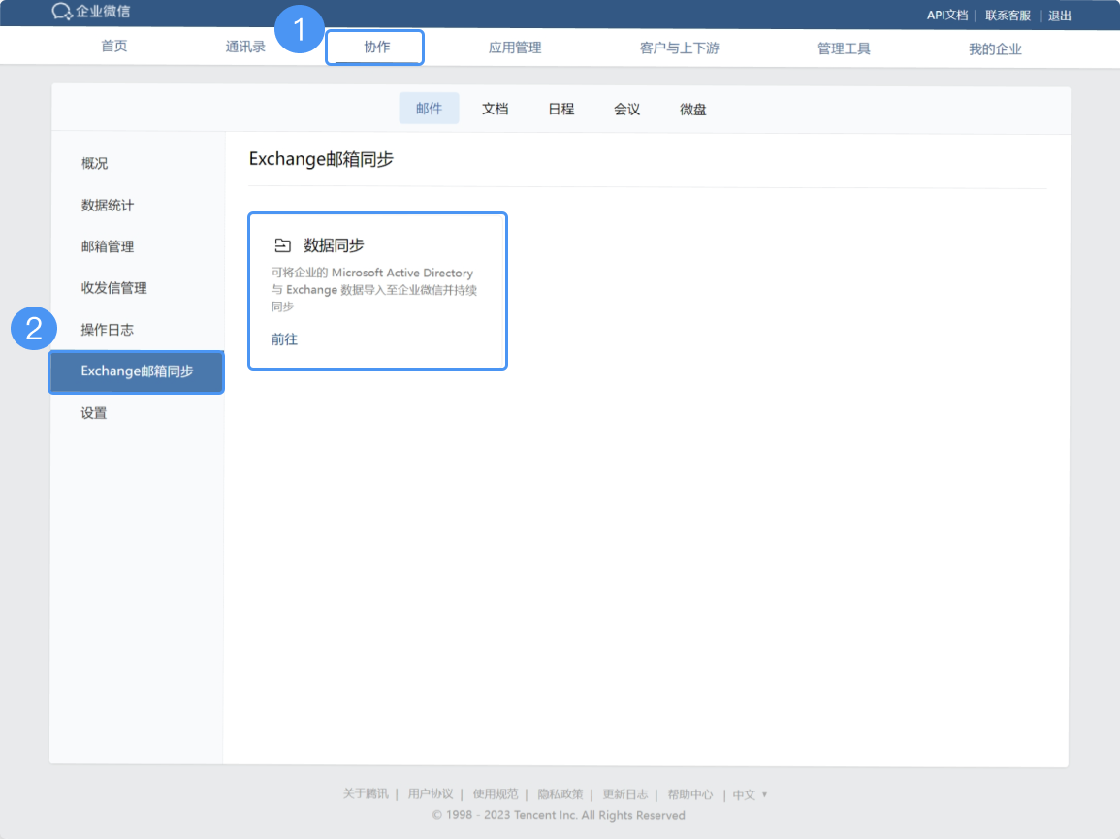The image size is (1120, 839).
Task: Open the API文档 link
Action: click(947, 15)
